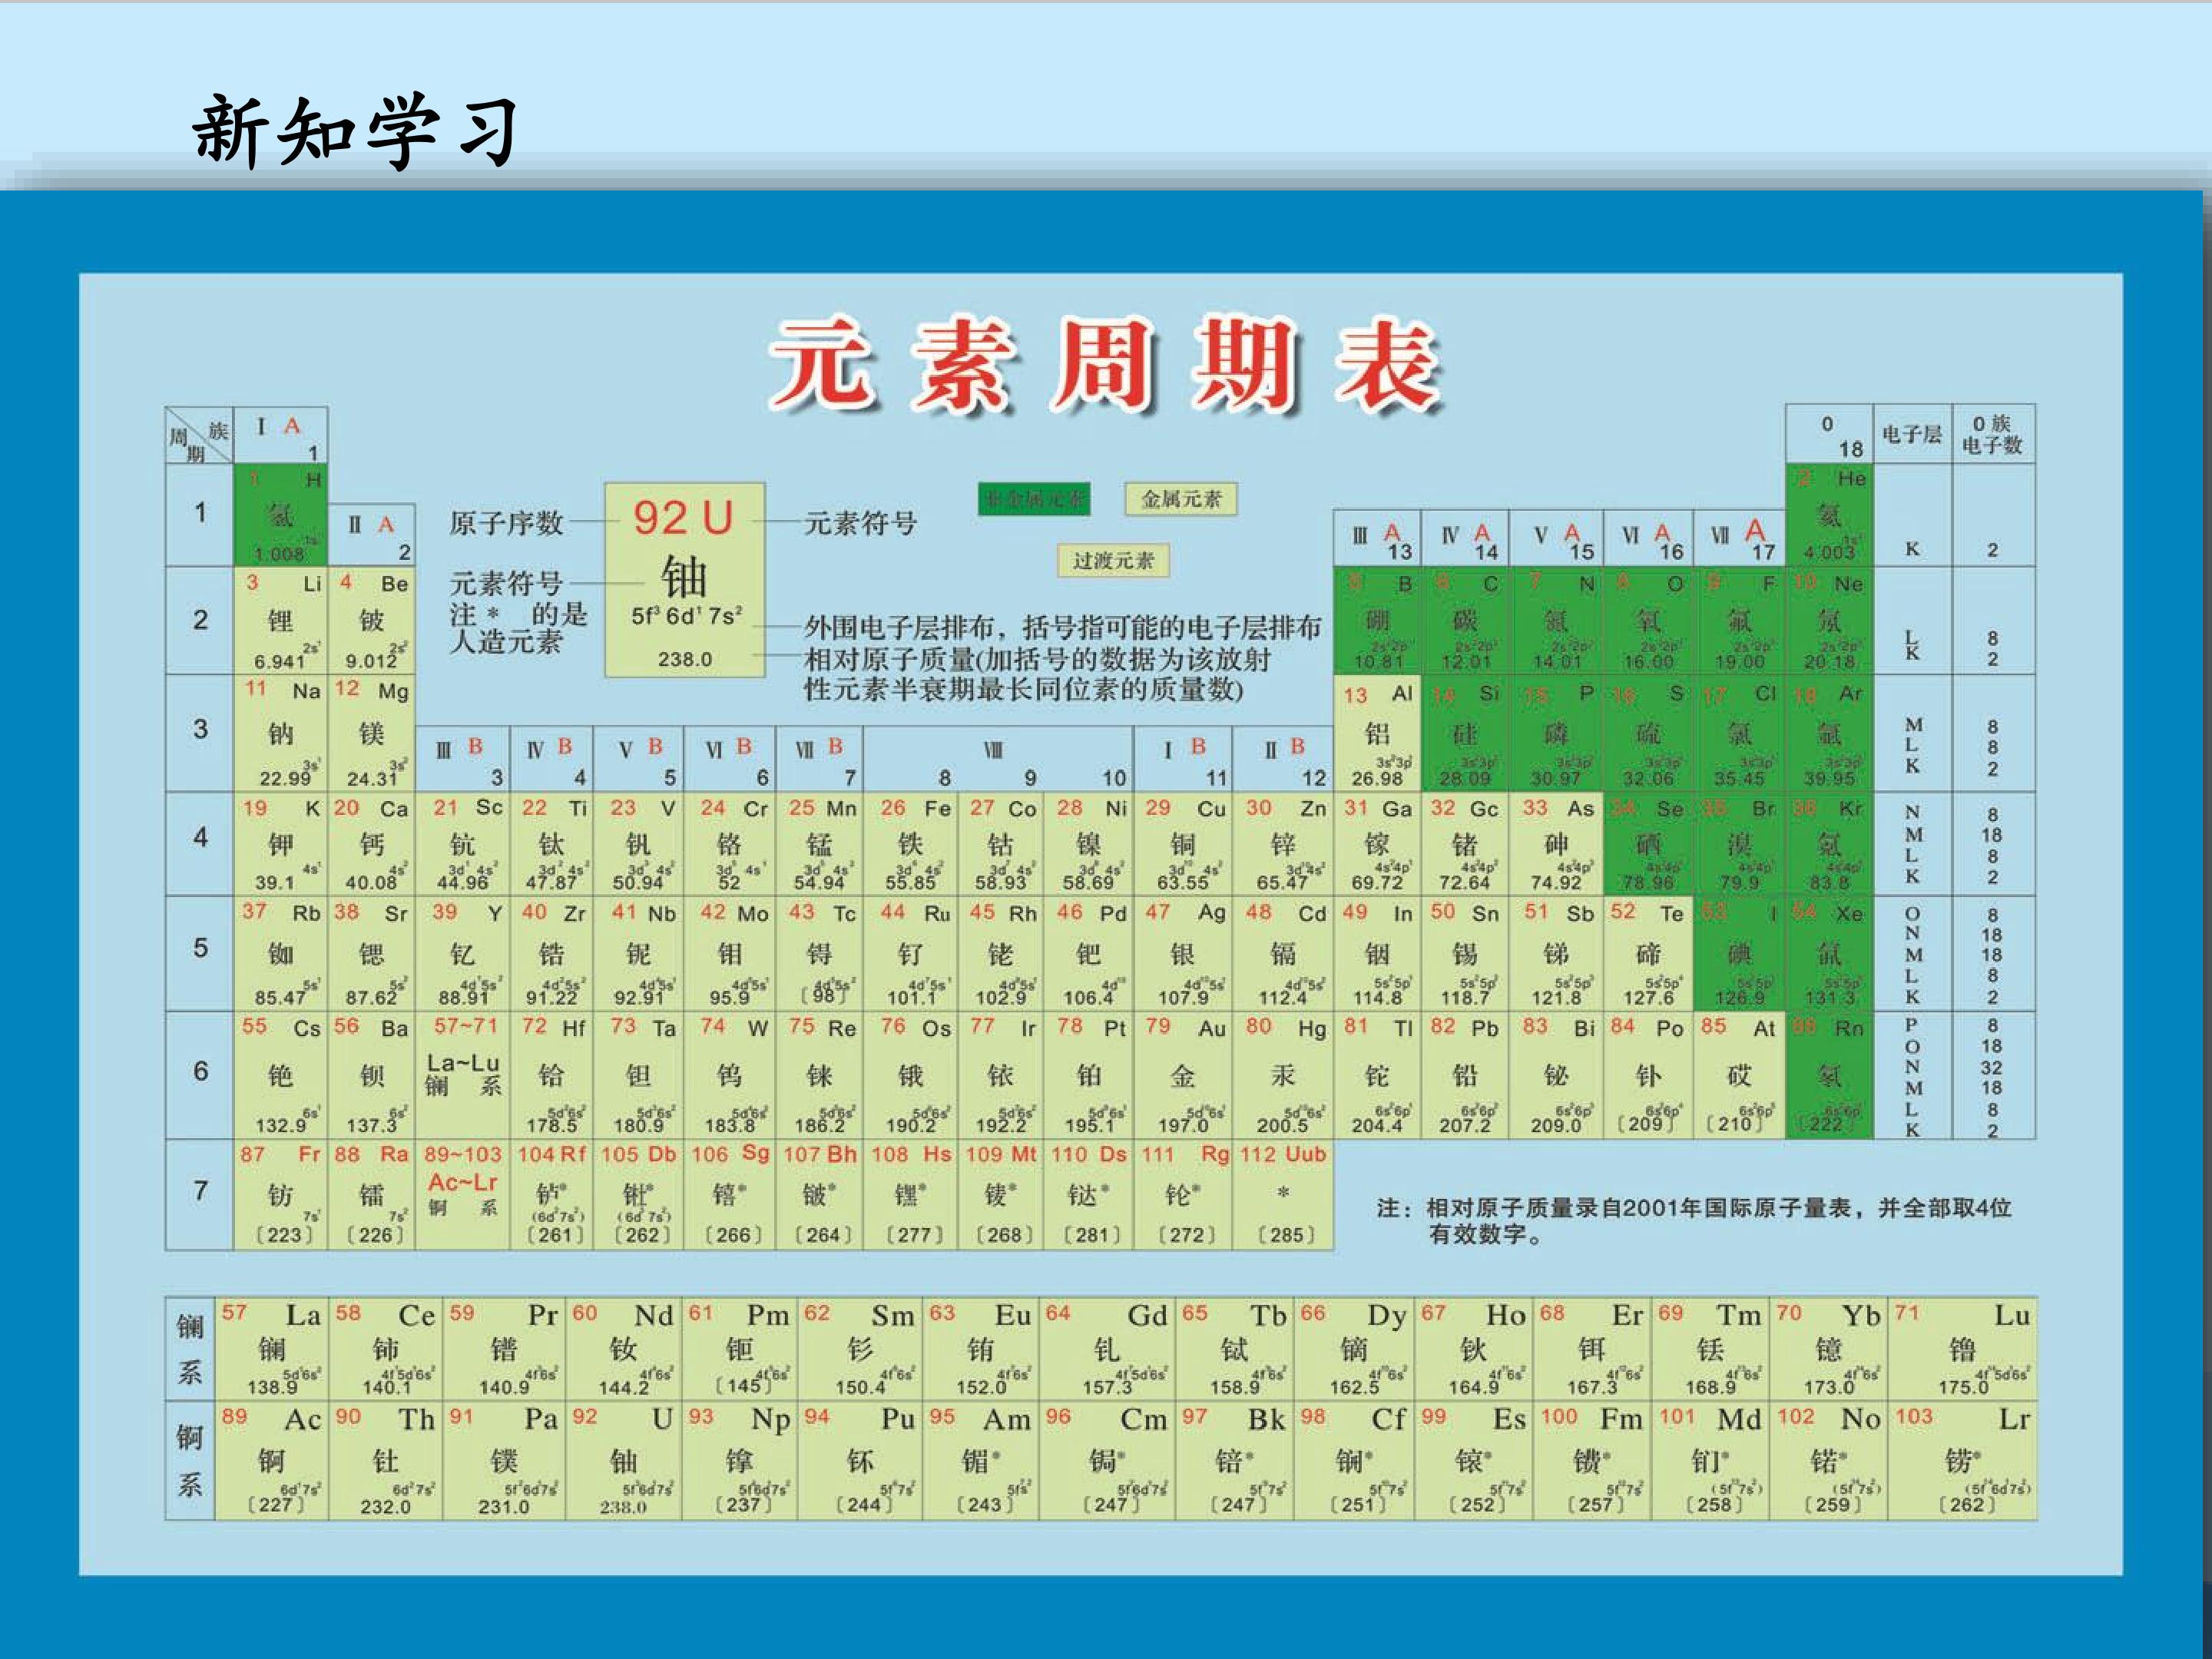The width and height of the screenshot is (2212, 1659).
Task: Click the manganese cell "25 Mn"
Action: tap(820, 844)
